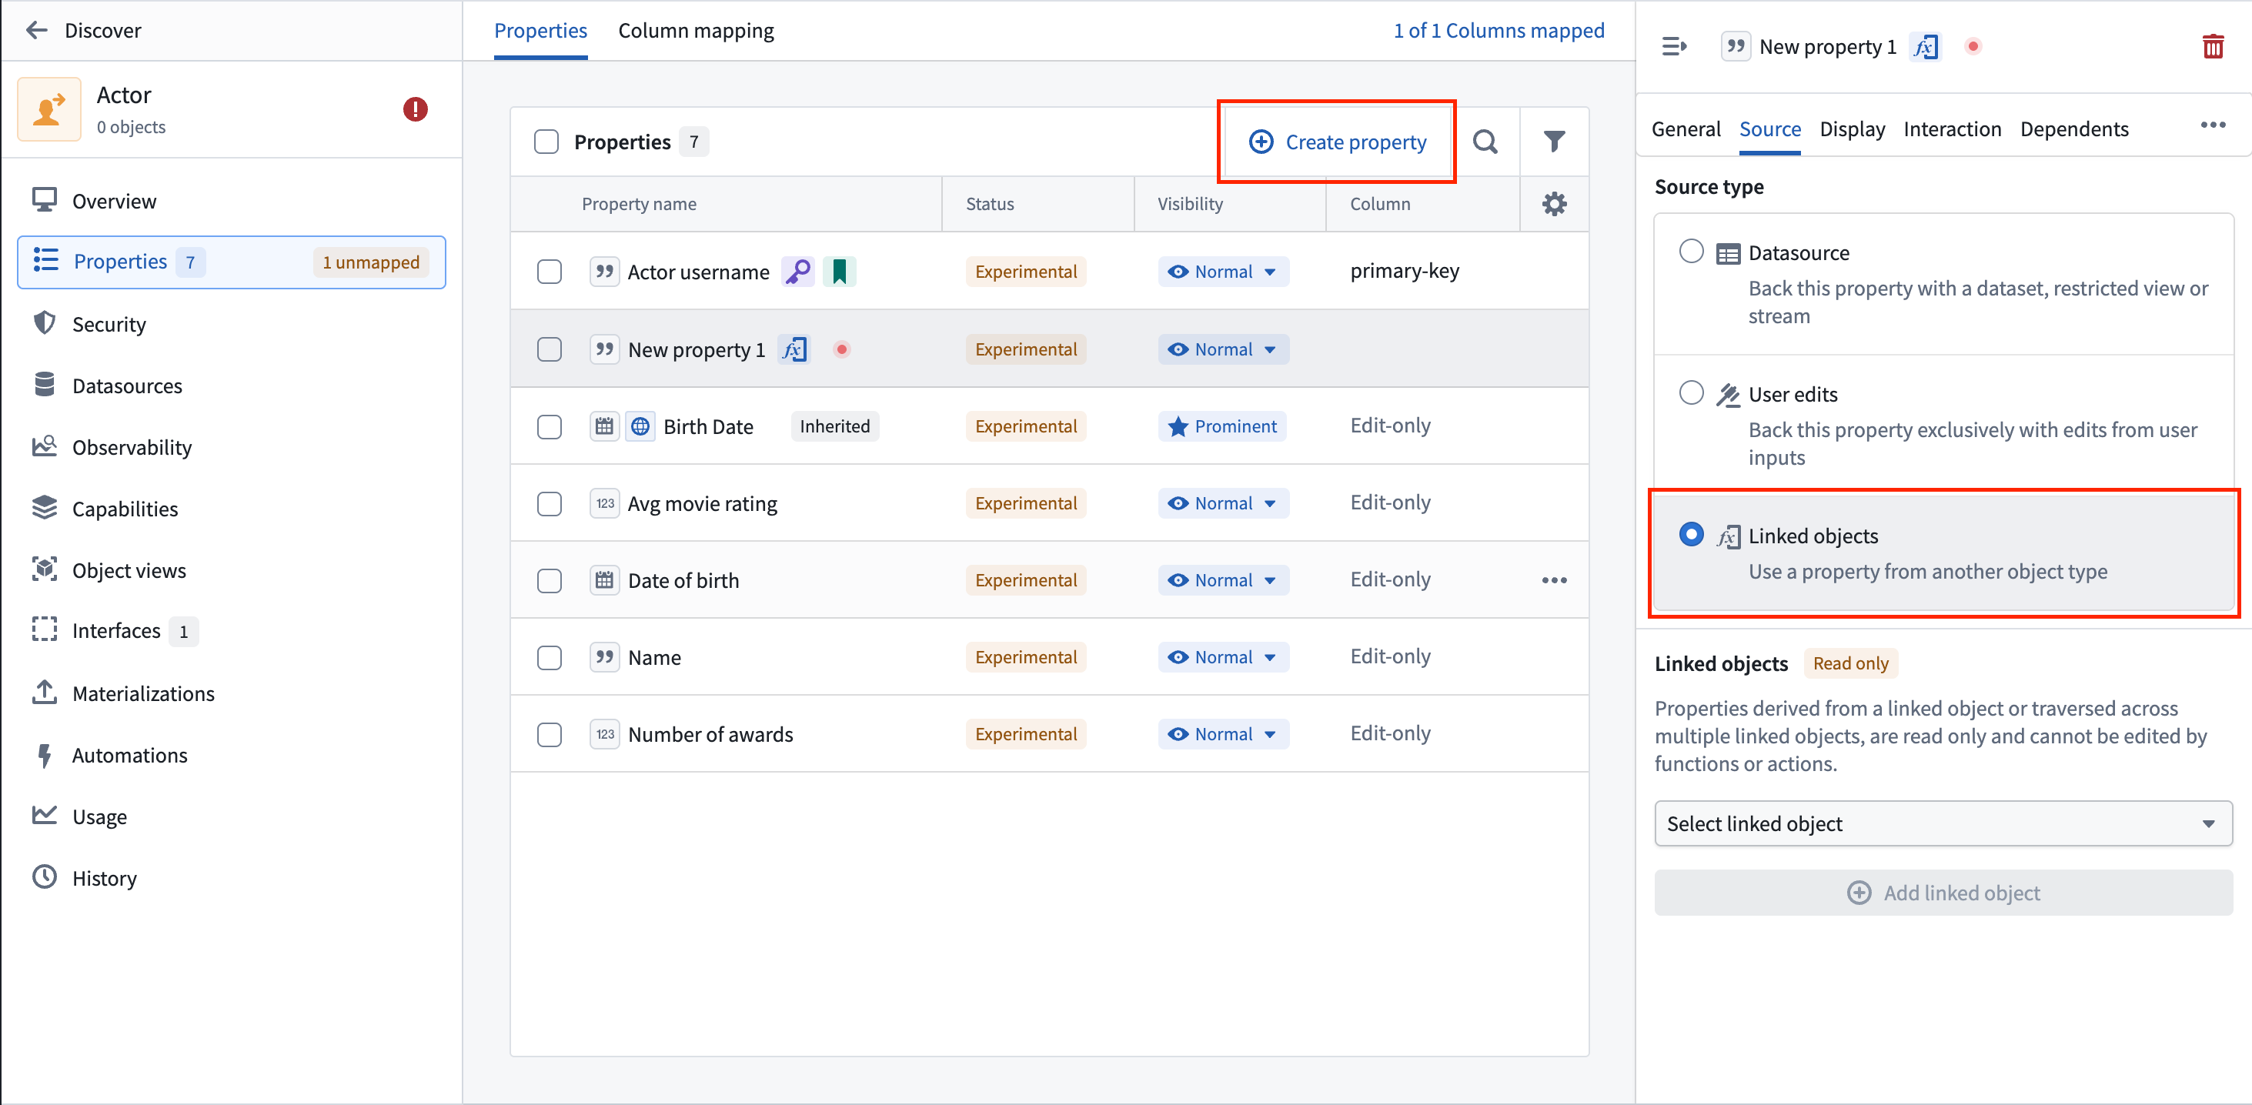Open the column settings gear icon
The height and width of the screenshot is (1105, 2252).
[1553, 204]
